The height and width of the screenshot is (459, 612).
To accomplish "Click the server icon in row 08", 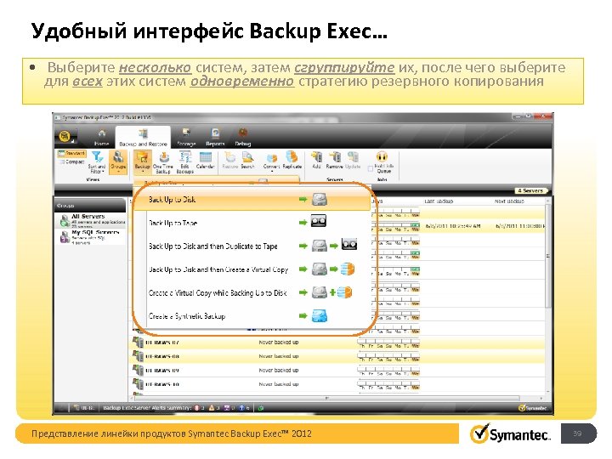I will (x=138, y=356).
